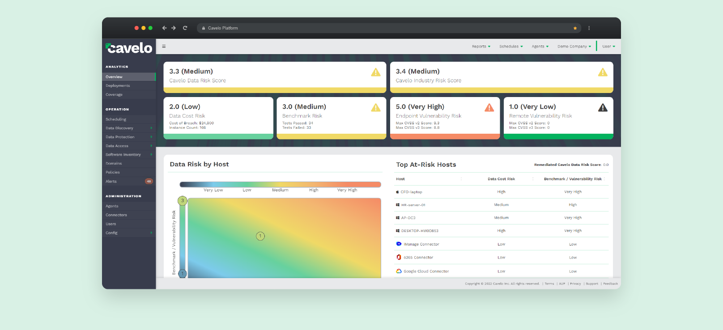Screen dimensions: 723x330
Task: Sort by Benchmark / Vulnerability Risk column
Action: pos(573,179)
